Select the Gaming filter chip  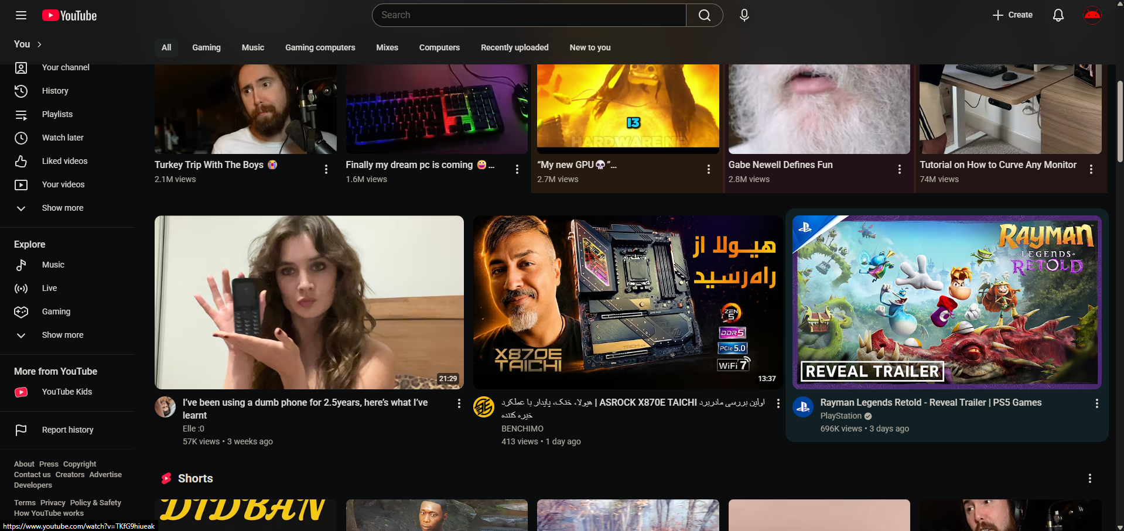(206, 47)
